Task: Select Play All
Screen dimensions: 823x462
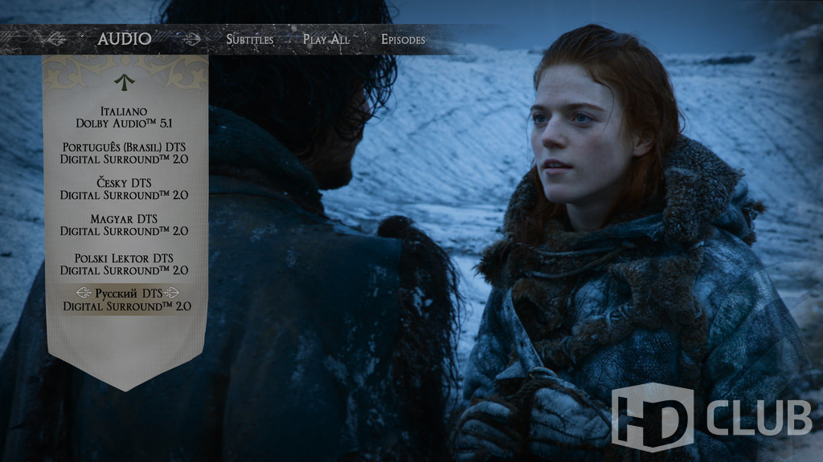Action: click(x=326, y=39)
